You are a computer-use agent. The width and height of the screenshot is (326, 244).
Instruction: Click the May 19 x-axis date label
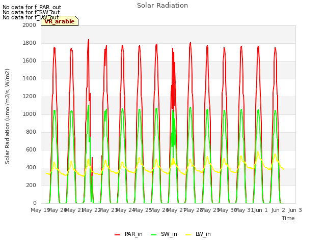(x=40, y=210)
